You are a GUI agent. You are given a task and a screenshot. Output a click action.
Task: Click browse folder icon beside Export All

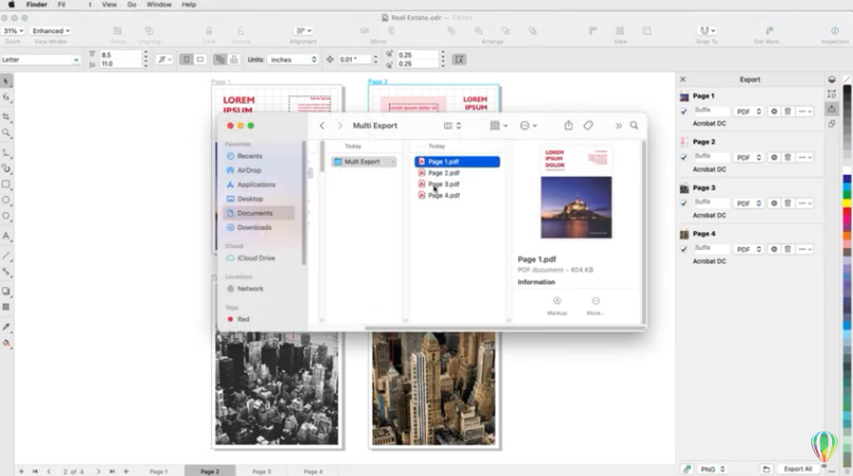(x=766, y=469)
